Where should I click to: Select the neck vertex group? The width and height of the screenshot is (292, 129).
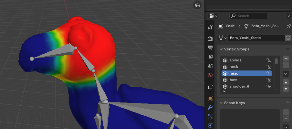click(246, 67)
